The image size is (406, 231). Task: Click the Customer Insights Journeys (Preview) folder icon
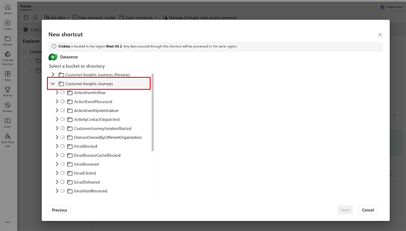pyautogui.click(x=61, y=75)
